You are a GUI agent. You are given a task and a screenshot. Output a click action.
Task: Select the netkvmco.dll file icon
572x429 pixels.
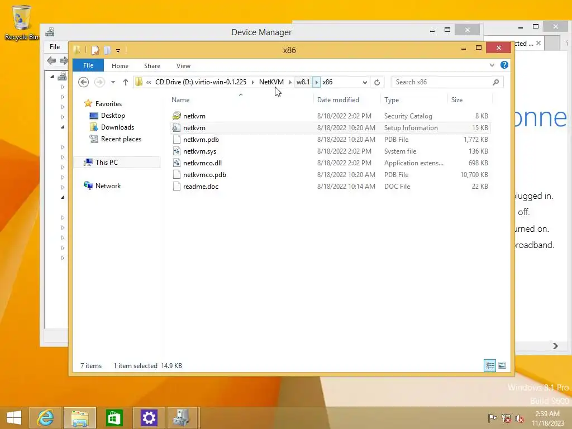pyautogui.click(x=177, y=163)
